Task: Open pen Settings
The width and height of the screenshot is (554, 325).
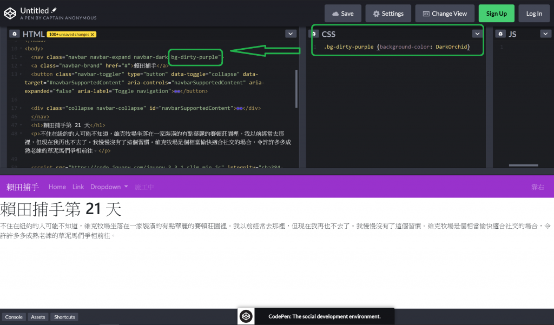Action: 388,14
